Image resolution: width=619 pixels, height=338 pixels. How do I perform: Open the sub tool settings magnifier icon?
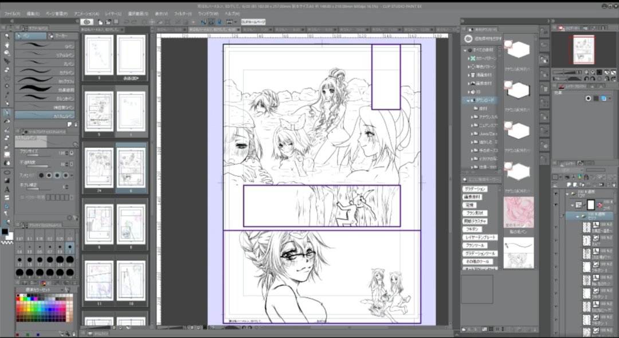click(76, 144)
